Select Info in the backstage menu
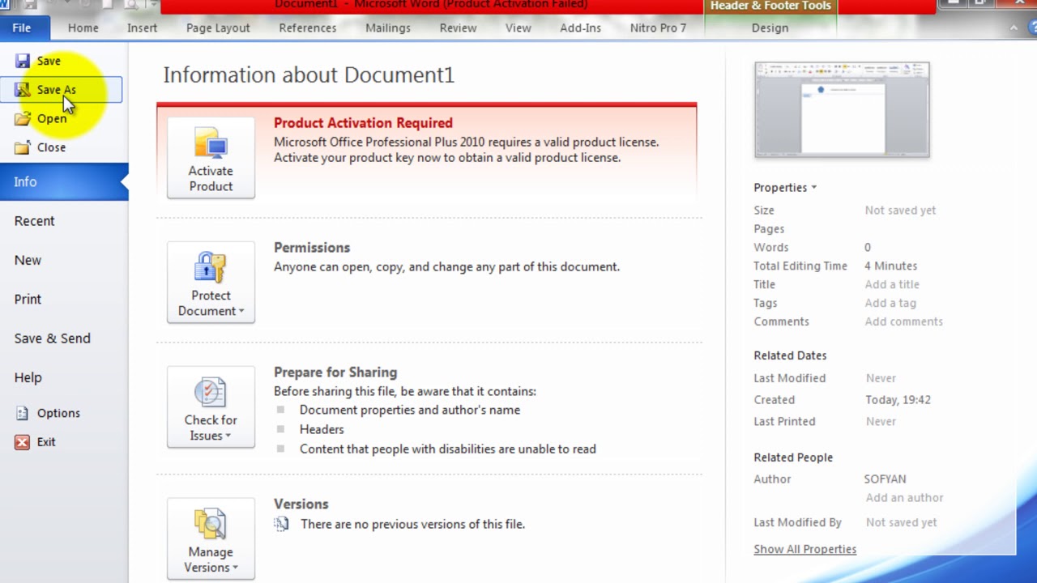Screen dimensions: 1037x583 click(x=64, y=182)
